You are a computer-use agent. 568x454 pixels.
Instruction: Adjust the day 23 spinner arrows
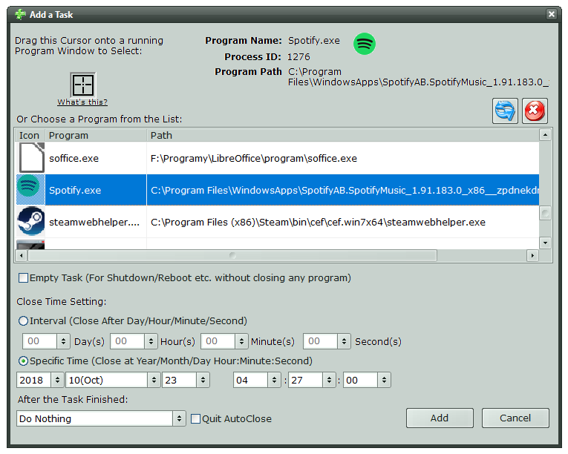pyautogui.click(x=203, y=380)
